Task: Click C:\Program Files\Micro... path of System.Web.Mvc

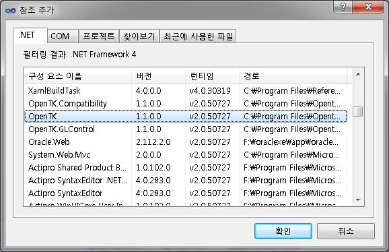Action: pyautogui.click(x=291, y=155)
